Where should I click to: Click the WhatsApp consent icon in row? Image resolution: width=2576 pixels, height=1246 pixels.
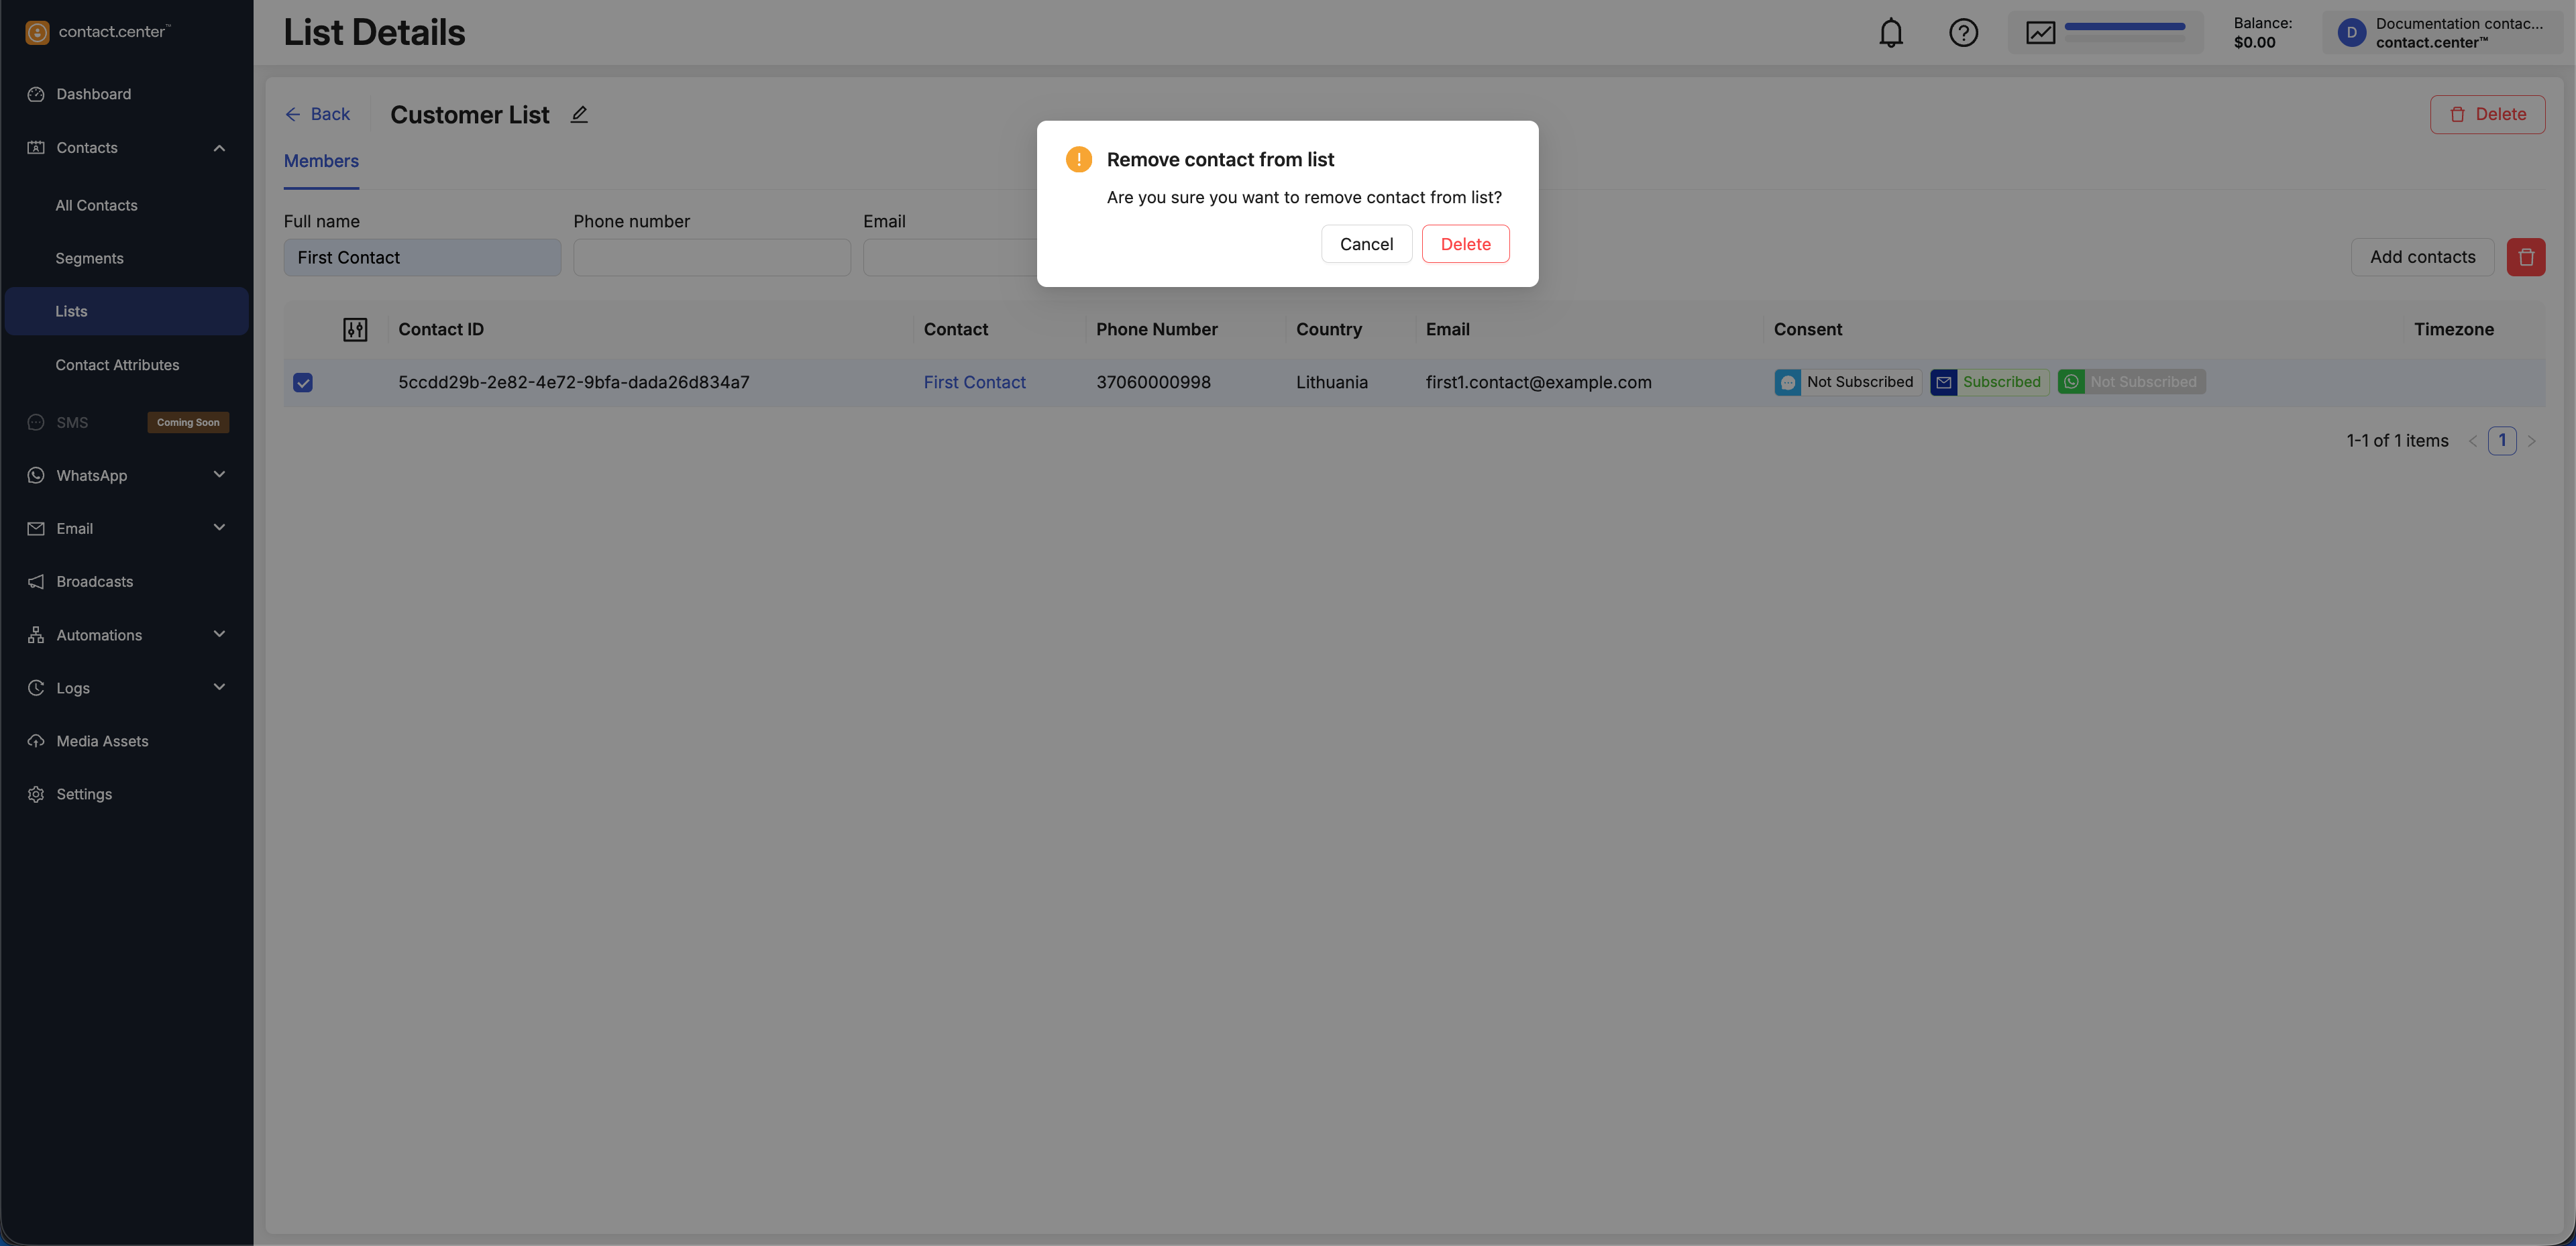tap(2071, 382)
